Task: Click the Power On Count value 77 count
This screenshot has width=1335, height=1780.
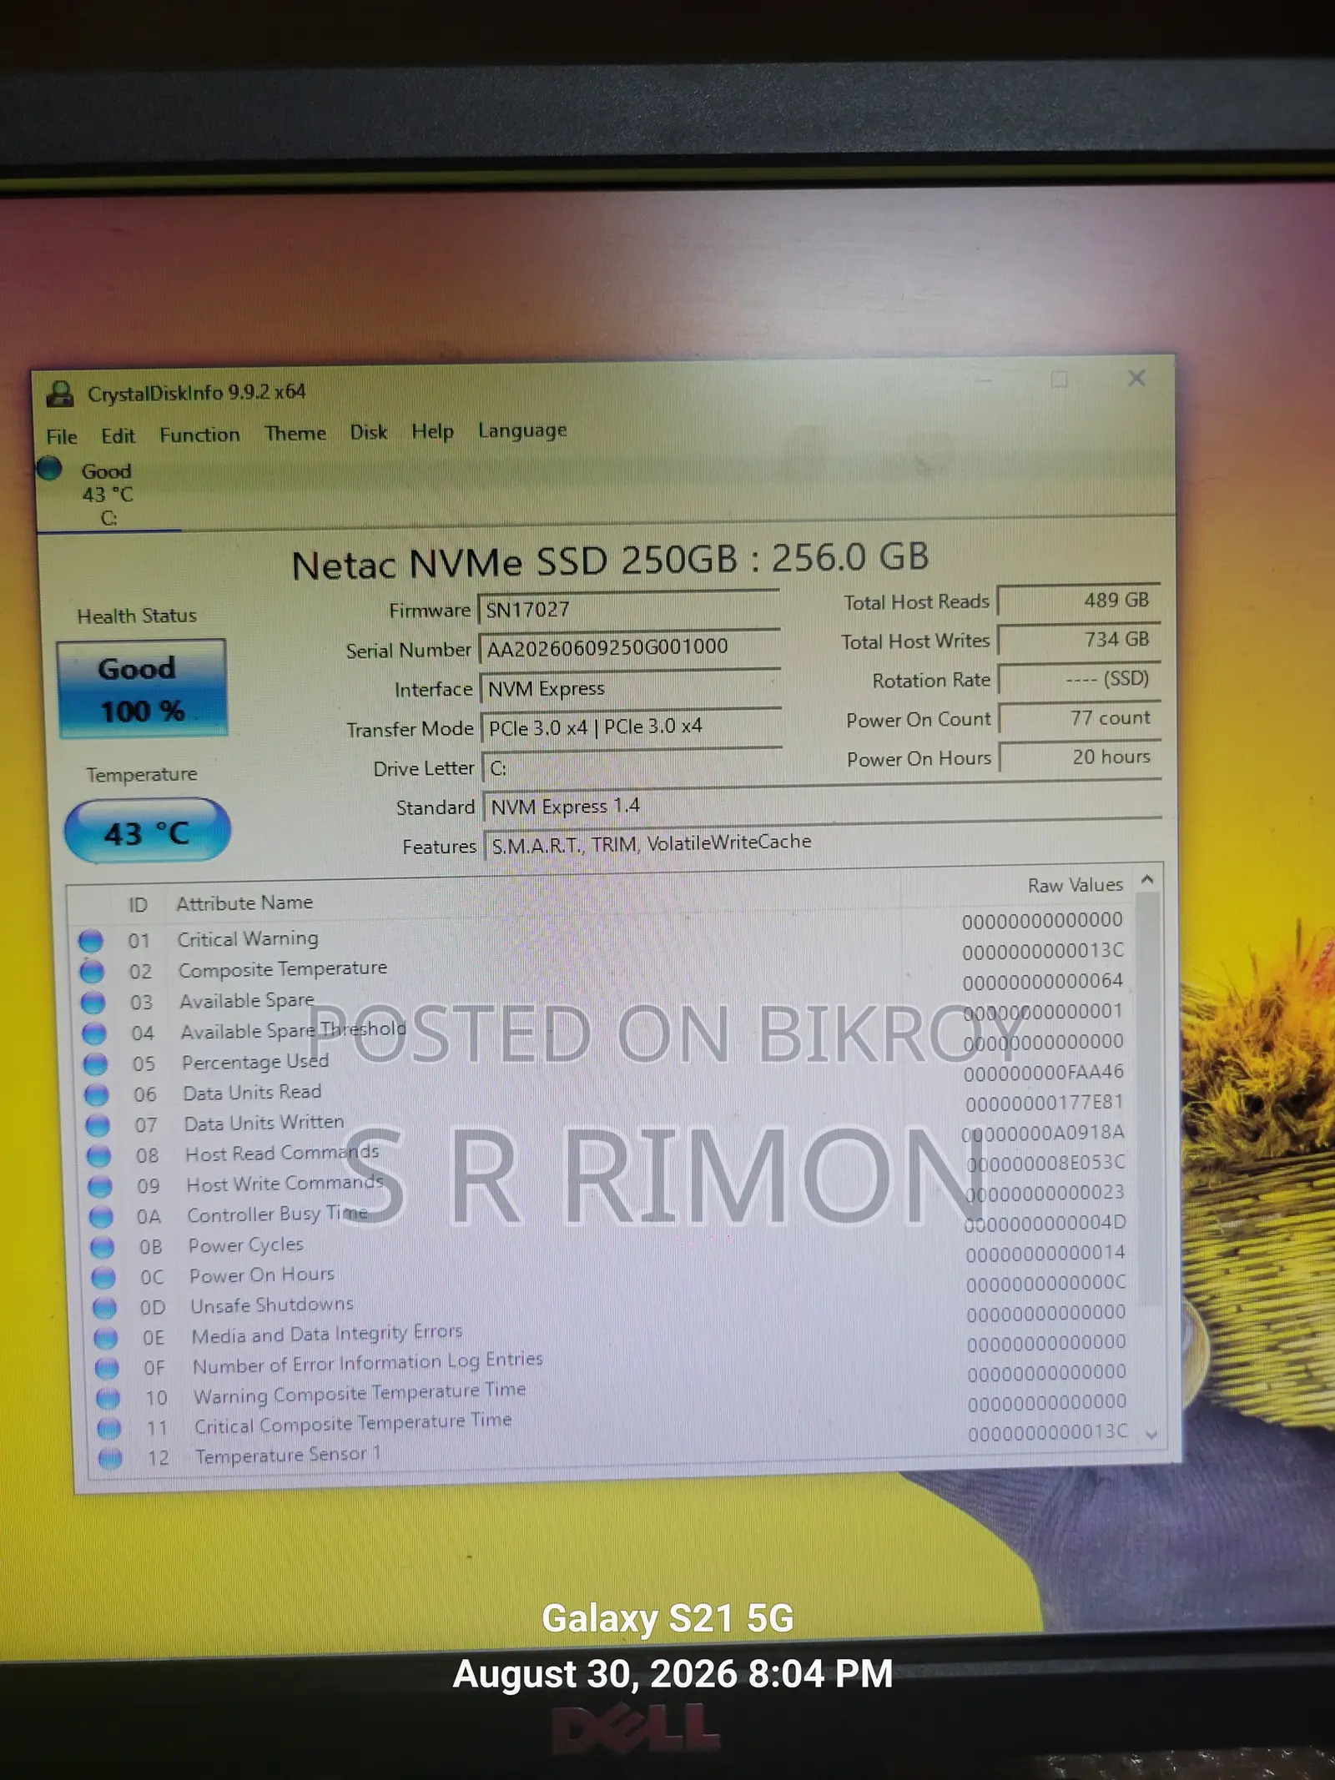Action: [x=1081, y=718]
